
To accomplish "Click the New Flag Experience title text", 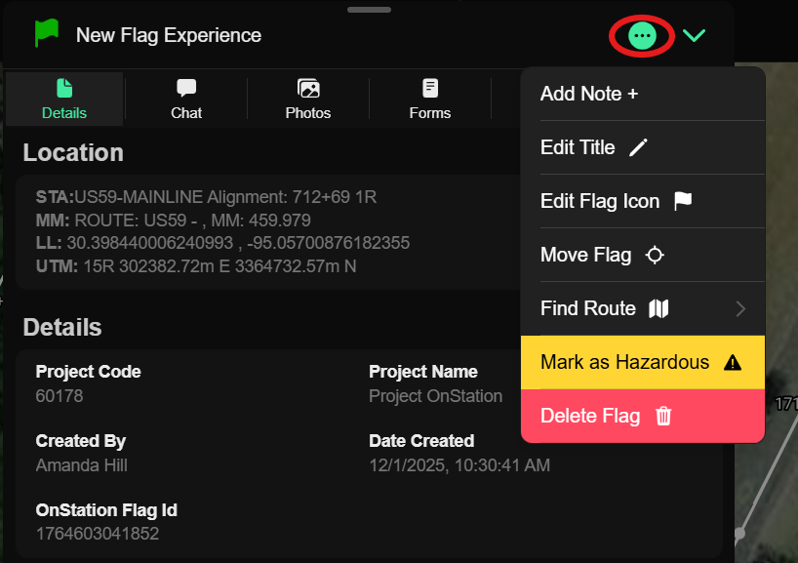I will pyautogui.click(x=169, y=35).
